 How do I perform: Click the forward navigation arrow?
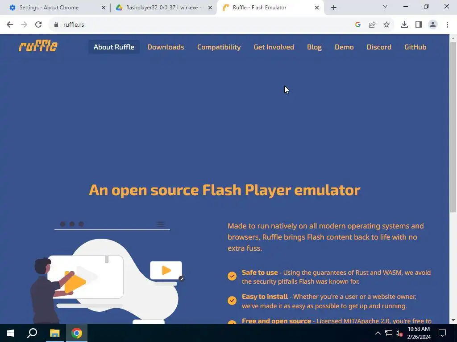pyautogui.click(x=24, y=25)
